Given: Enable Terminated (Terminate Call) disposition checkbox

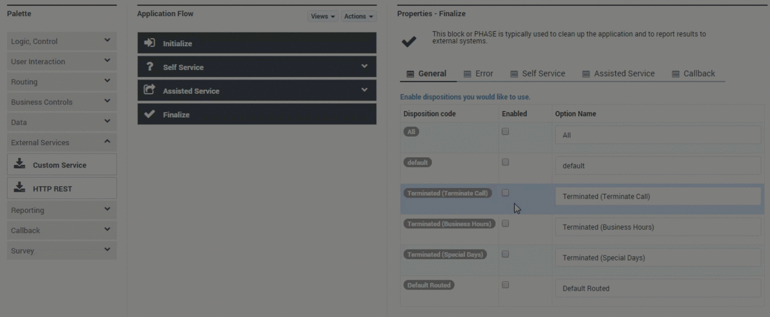Looking at the screenshot, I should pos(505,193).
